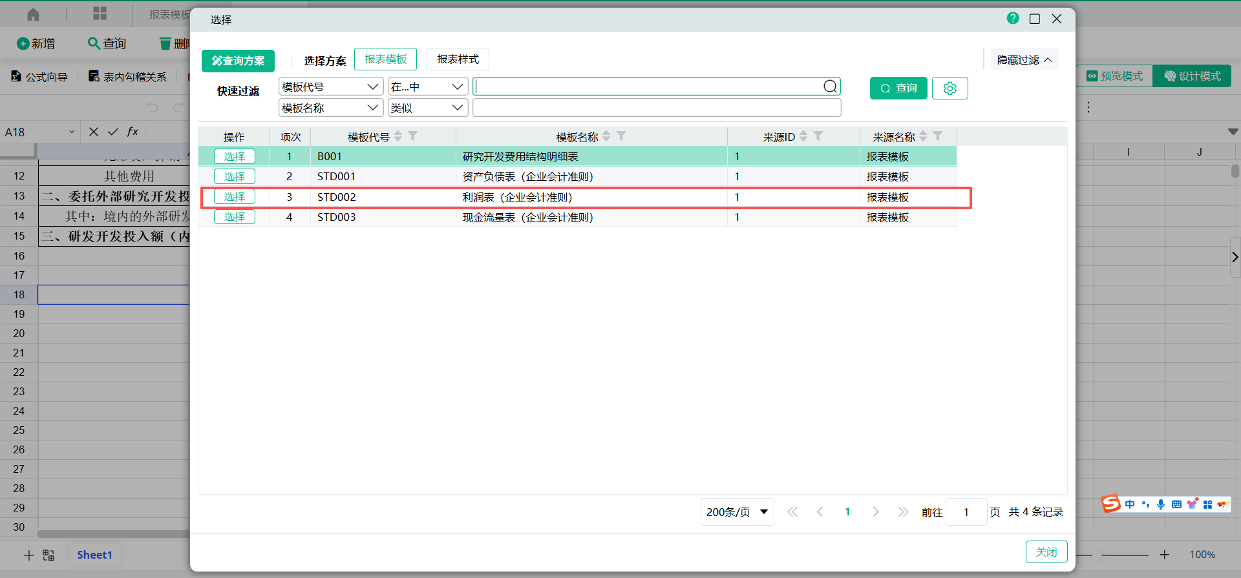Open the 200条/页 page size dropdown
Screen dimensions: 1241x578
(x=737, y=512)
